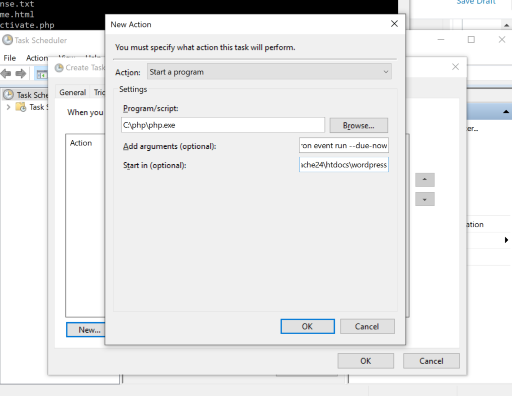
Task: Switch to the General tab in Create Task
Action: (72, 92)
